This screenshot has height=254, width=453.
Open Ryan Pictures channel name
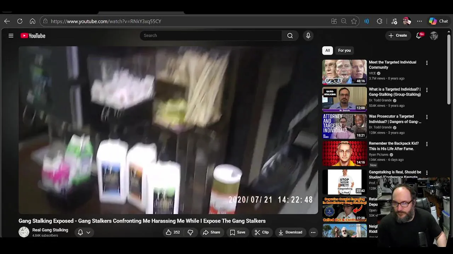coord(379,155)
